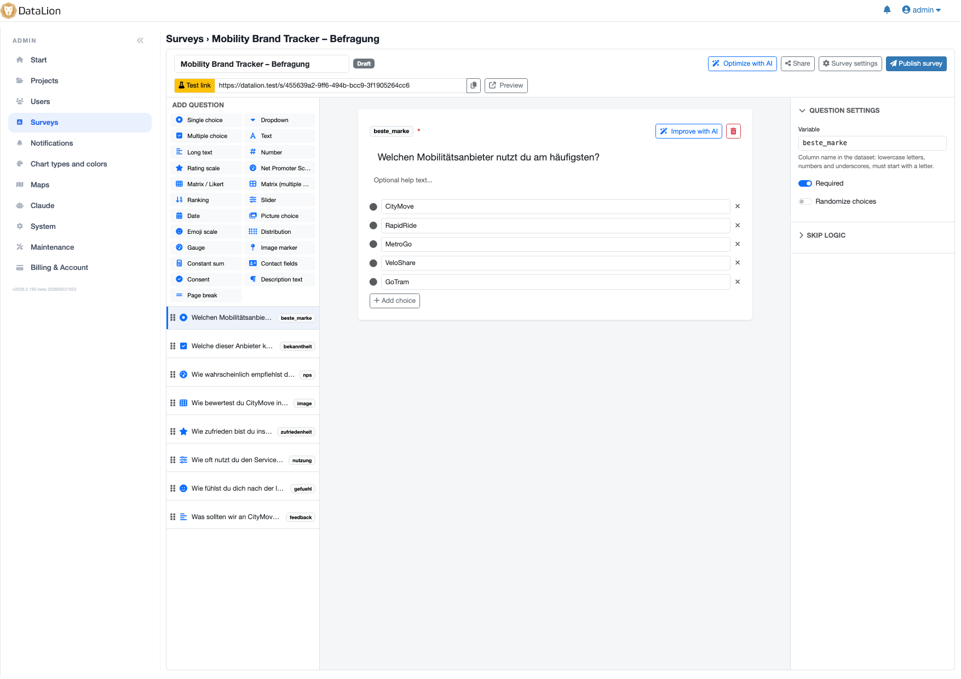
Task: Click the Optional help text field
Action: coord(555,180)
